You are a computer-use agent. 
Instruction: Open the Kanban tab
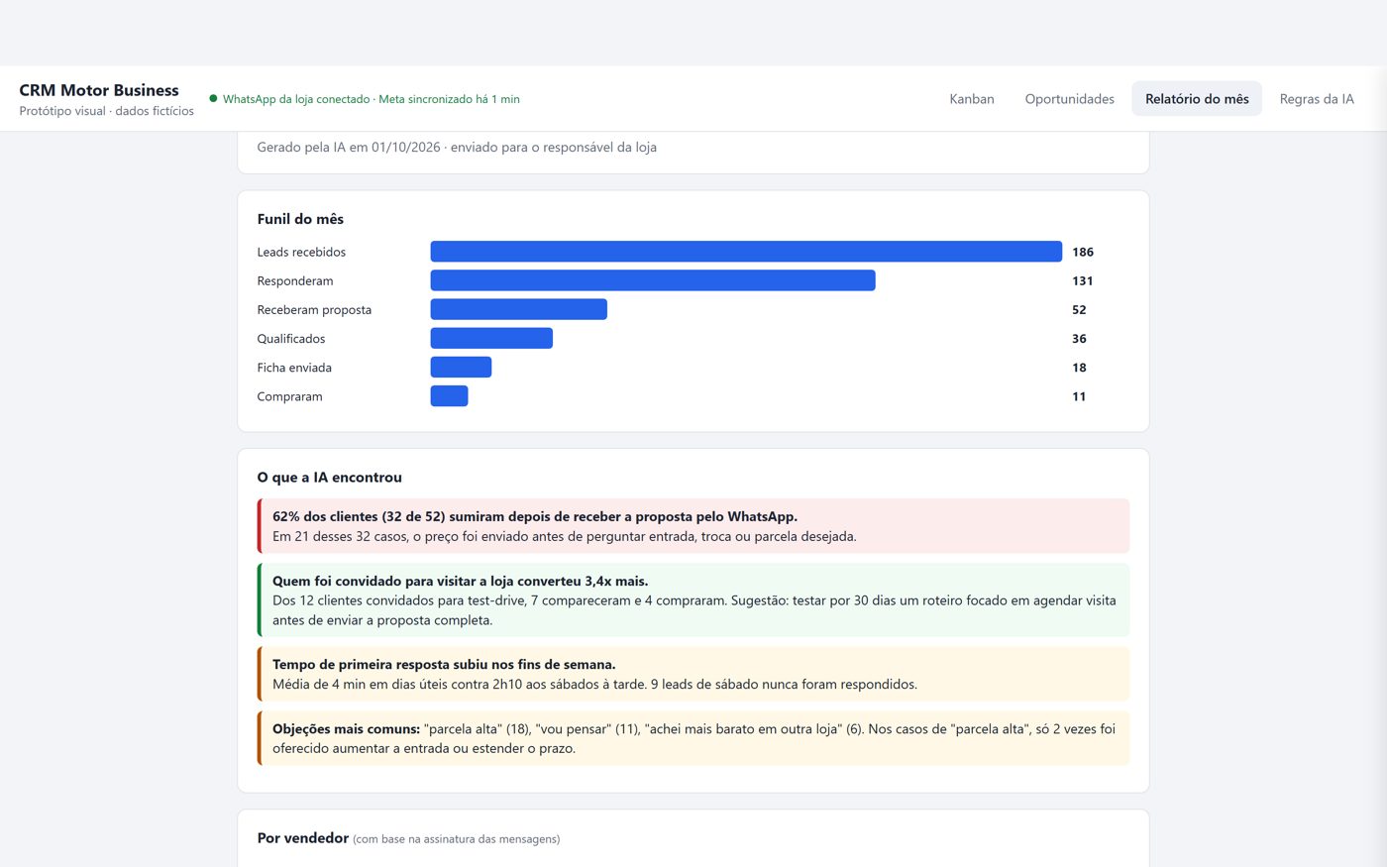pyautogui.click(x=971, y=99)
